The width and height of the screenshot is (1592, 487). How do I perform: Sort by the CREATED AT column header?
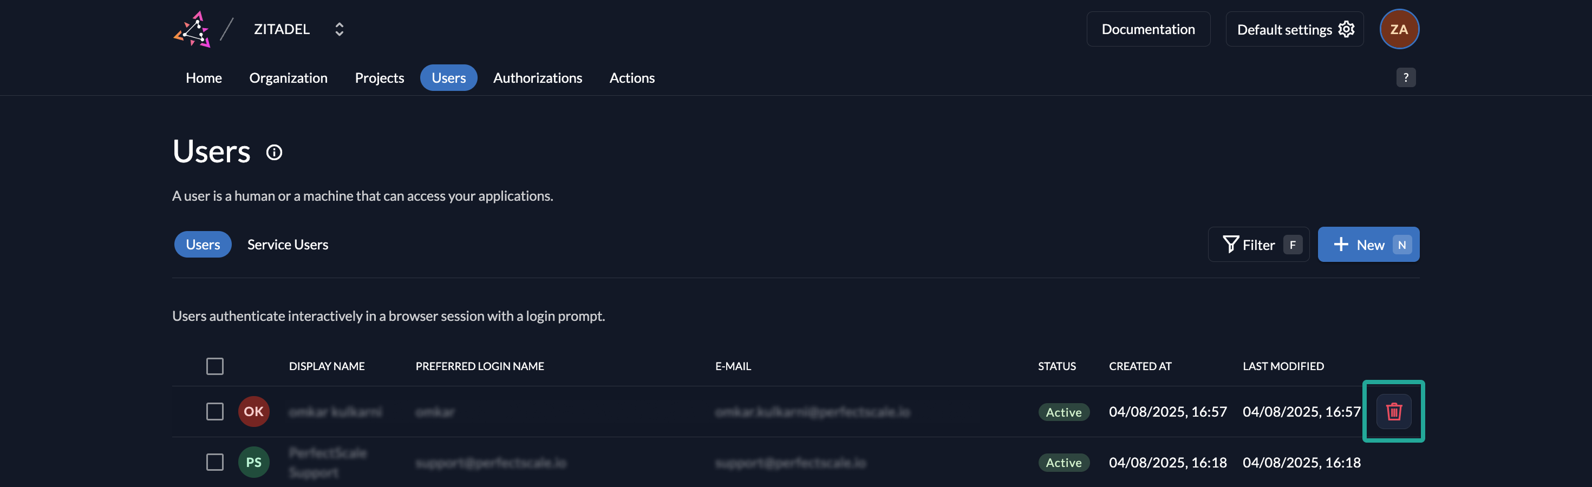tap(1140, 366)
